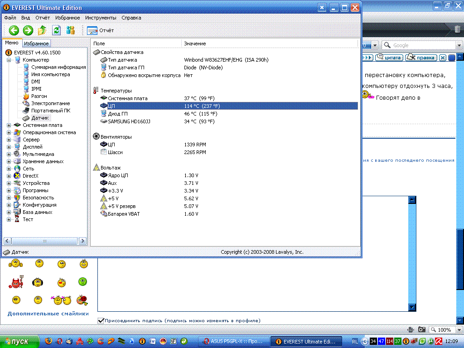Click the База данных icon in tree
This screenshot has width=464, height=348.
click(17, 212)
